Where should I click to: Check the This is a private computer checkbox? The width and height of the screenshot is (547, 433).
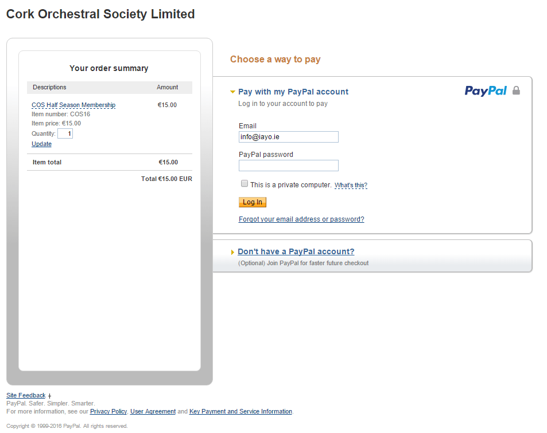point(244,183)
